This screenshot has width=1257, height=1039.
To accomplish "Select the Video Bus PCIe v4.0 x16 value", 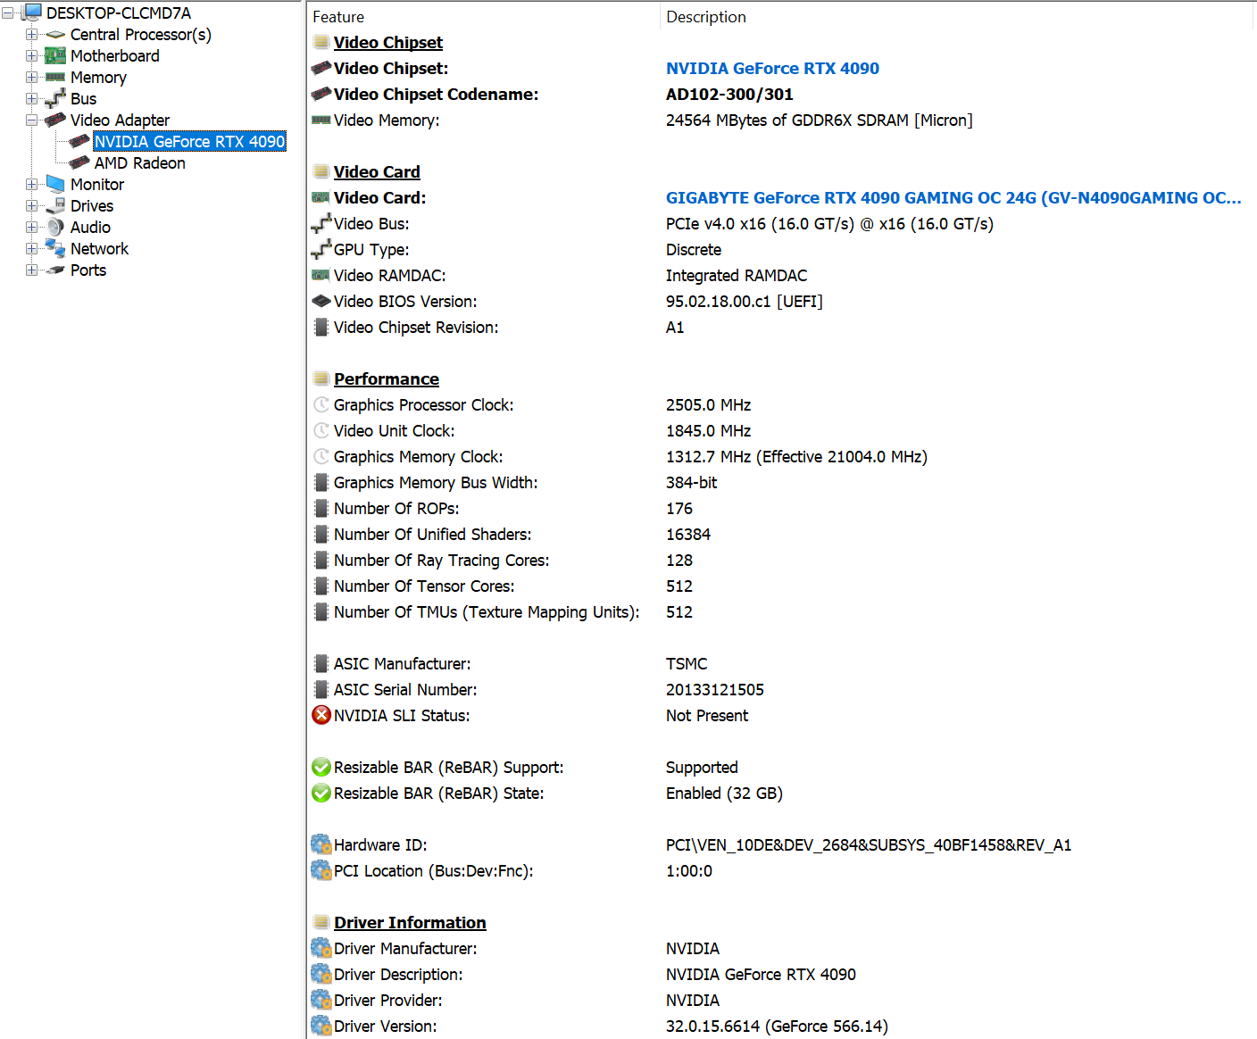I will [x=829, y=224].
